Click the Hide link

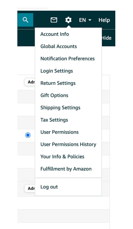107,38
